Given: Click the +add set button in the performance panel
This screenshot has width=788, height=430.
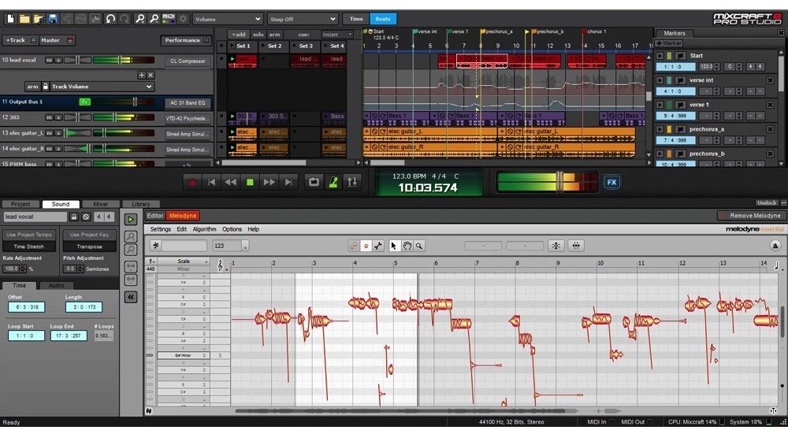Looking at the screenshot, I should tap(238, 35).
